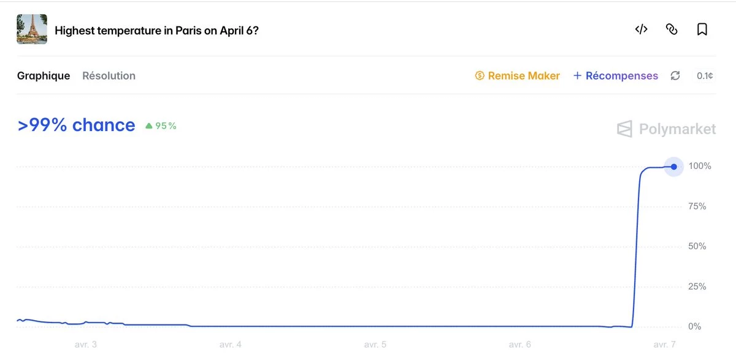Select the avr. 5 date marker
Screen dimensions: 736x363
375,345
